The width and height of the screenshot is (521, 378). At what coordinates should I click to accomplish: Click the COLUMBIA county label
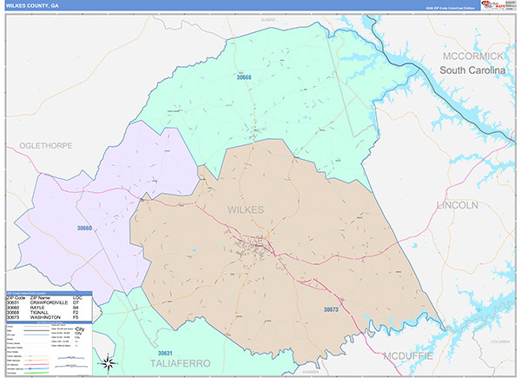(x=500, y=342)
